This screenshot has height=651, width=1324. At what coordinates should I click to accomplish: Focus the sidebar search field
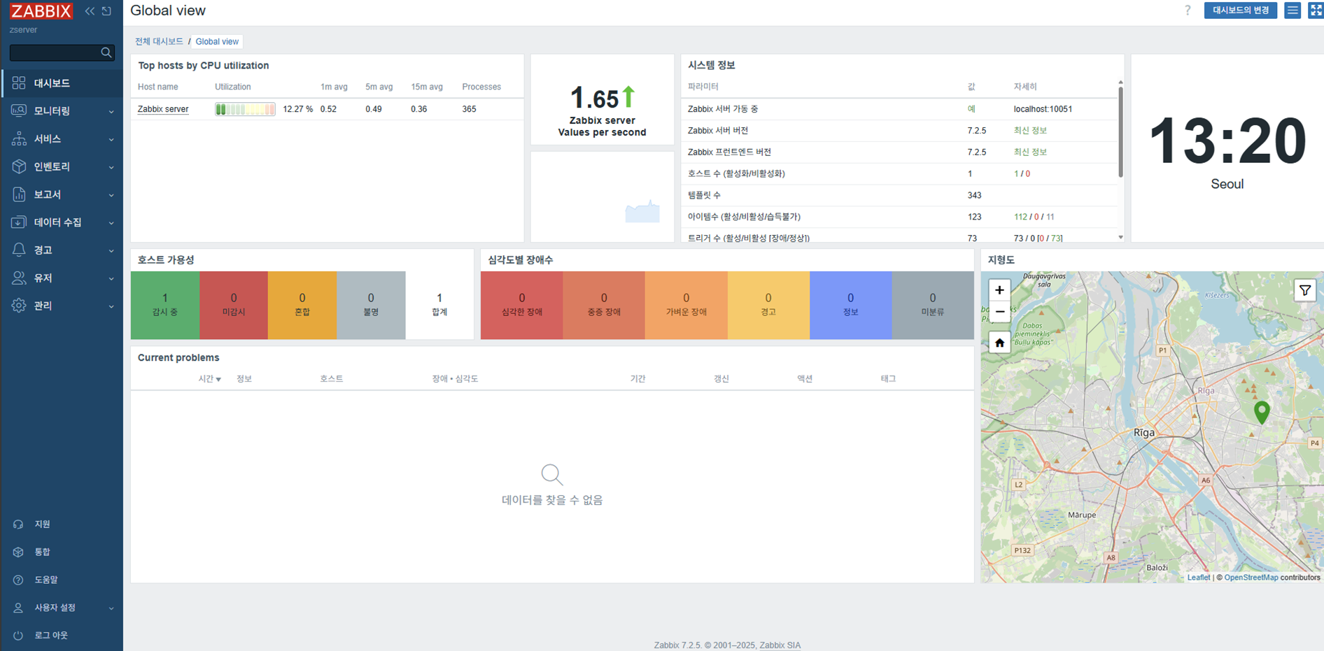(55, 52)
